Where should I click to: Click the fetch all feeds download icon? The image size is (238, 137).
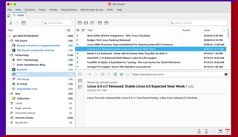point(11,23)
